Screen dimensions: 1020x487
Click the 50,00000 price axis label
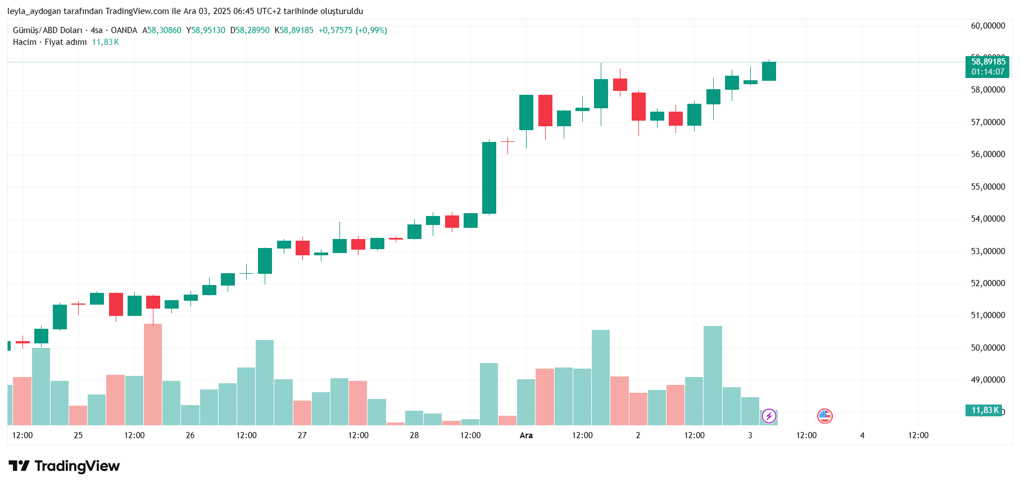click(x=988, y=348)
